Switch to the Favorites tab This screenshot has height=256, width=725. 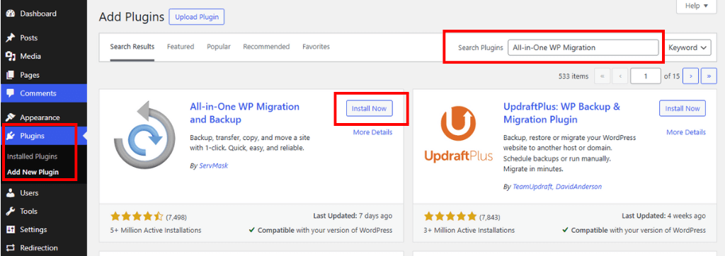tap(316, 47)
